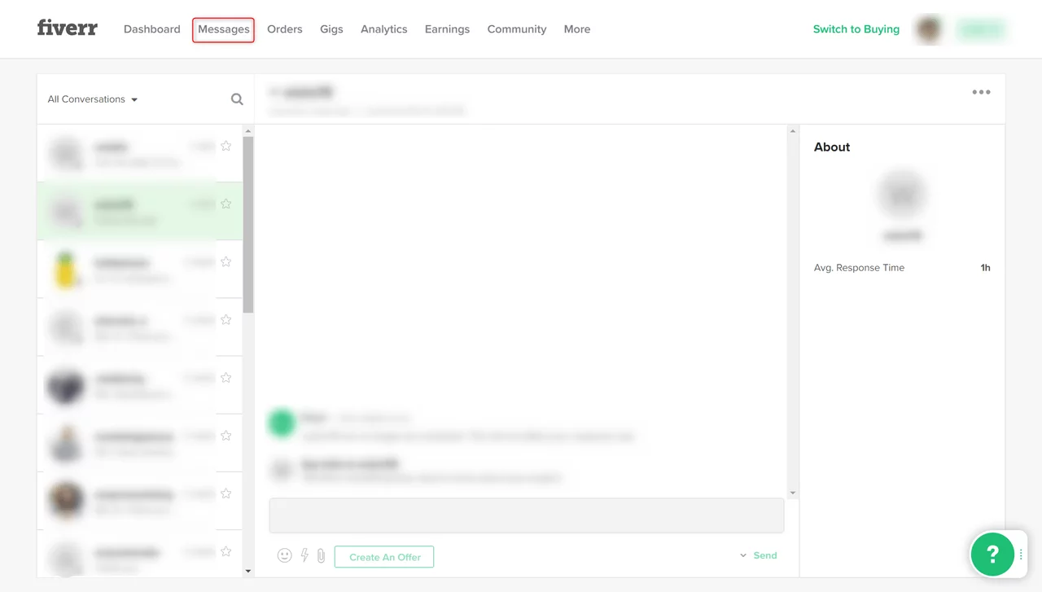Viewport: 1042px width, 592px height.
Task: Expand the chevron next to Send
Action: click(743, 555)
